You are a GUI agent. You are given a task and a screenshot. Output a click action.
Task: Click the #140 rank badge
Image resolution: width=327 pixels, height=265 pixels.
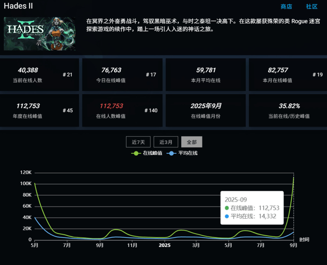tap(151, 111)
